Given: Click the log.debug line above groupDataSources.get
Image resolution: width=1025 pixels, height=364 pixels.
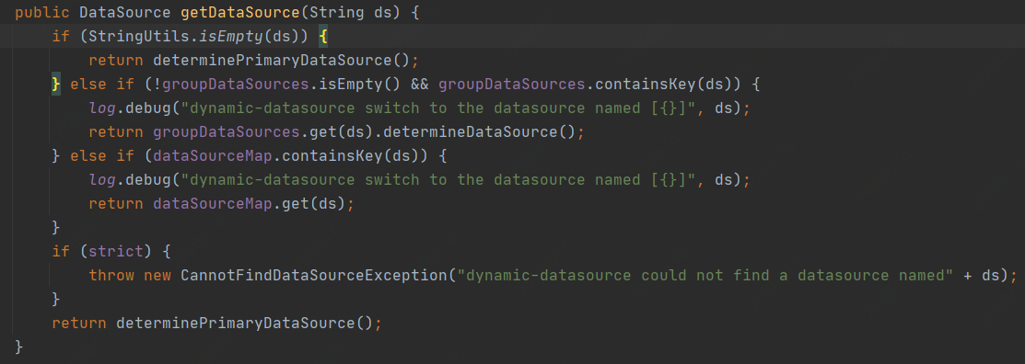Looking at the screenshot, I should click(x=420, y=108).
